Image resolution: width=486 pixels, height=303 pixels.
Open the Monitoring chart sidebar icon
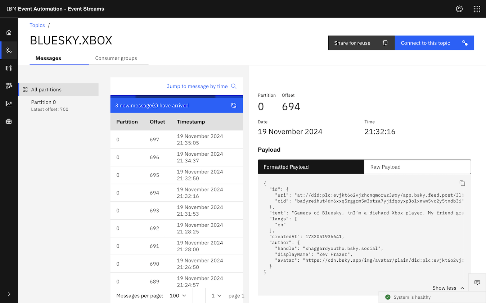tap(9, 104)
